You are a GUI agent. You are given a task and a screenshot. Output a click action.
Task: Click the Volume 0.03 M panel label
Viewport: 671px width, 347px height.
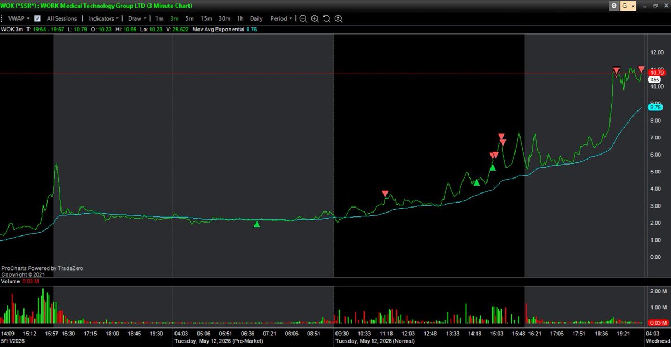(20, 282)
